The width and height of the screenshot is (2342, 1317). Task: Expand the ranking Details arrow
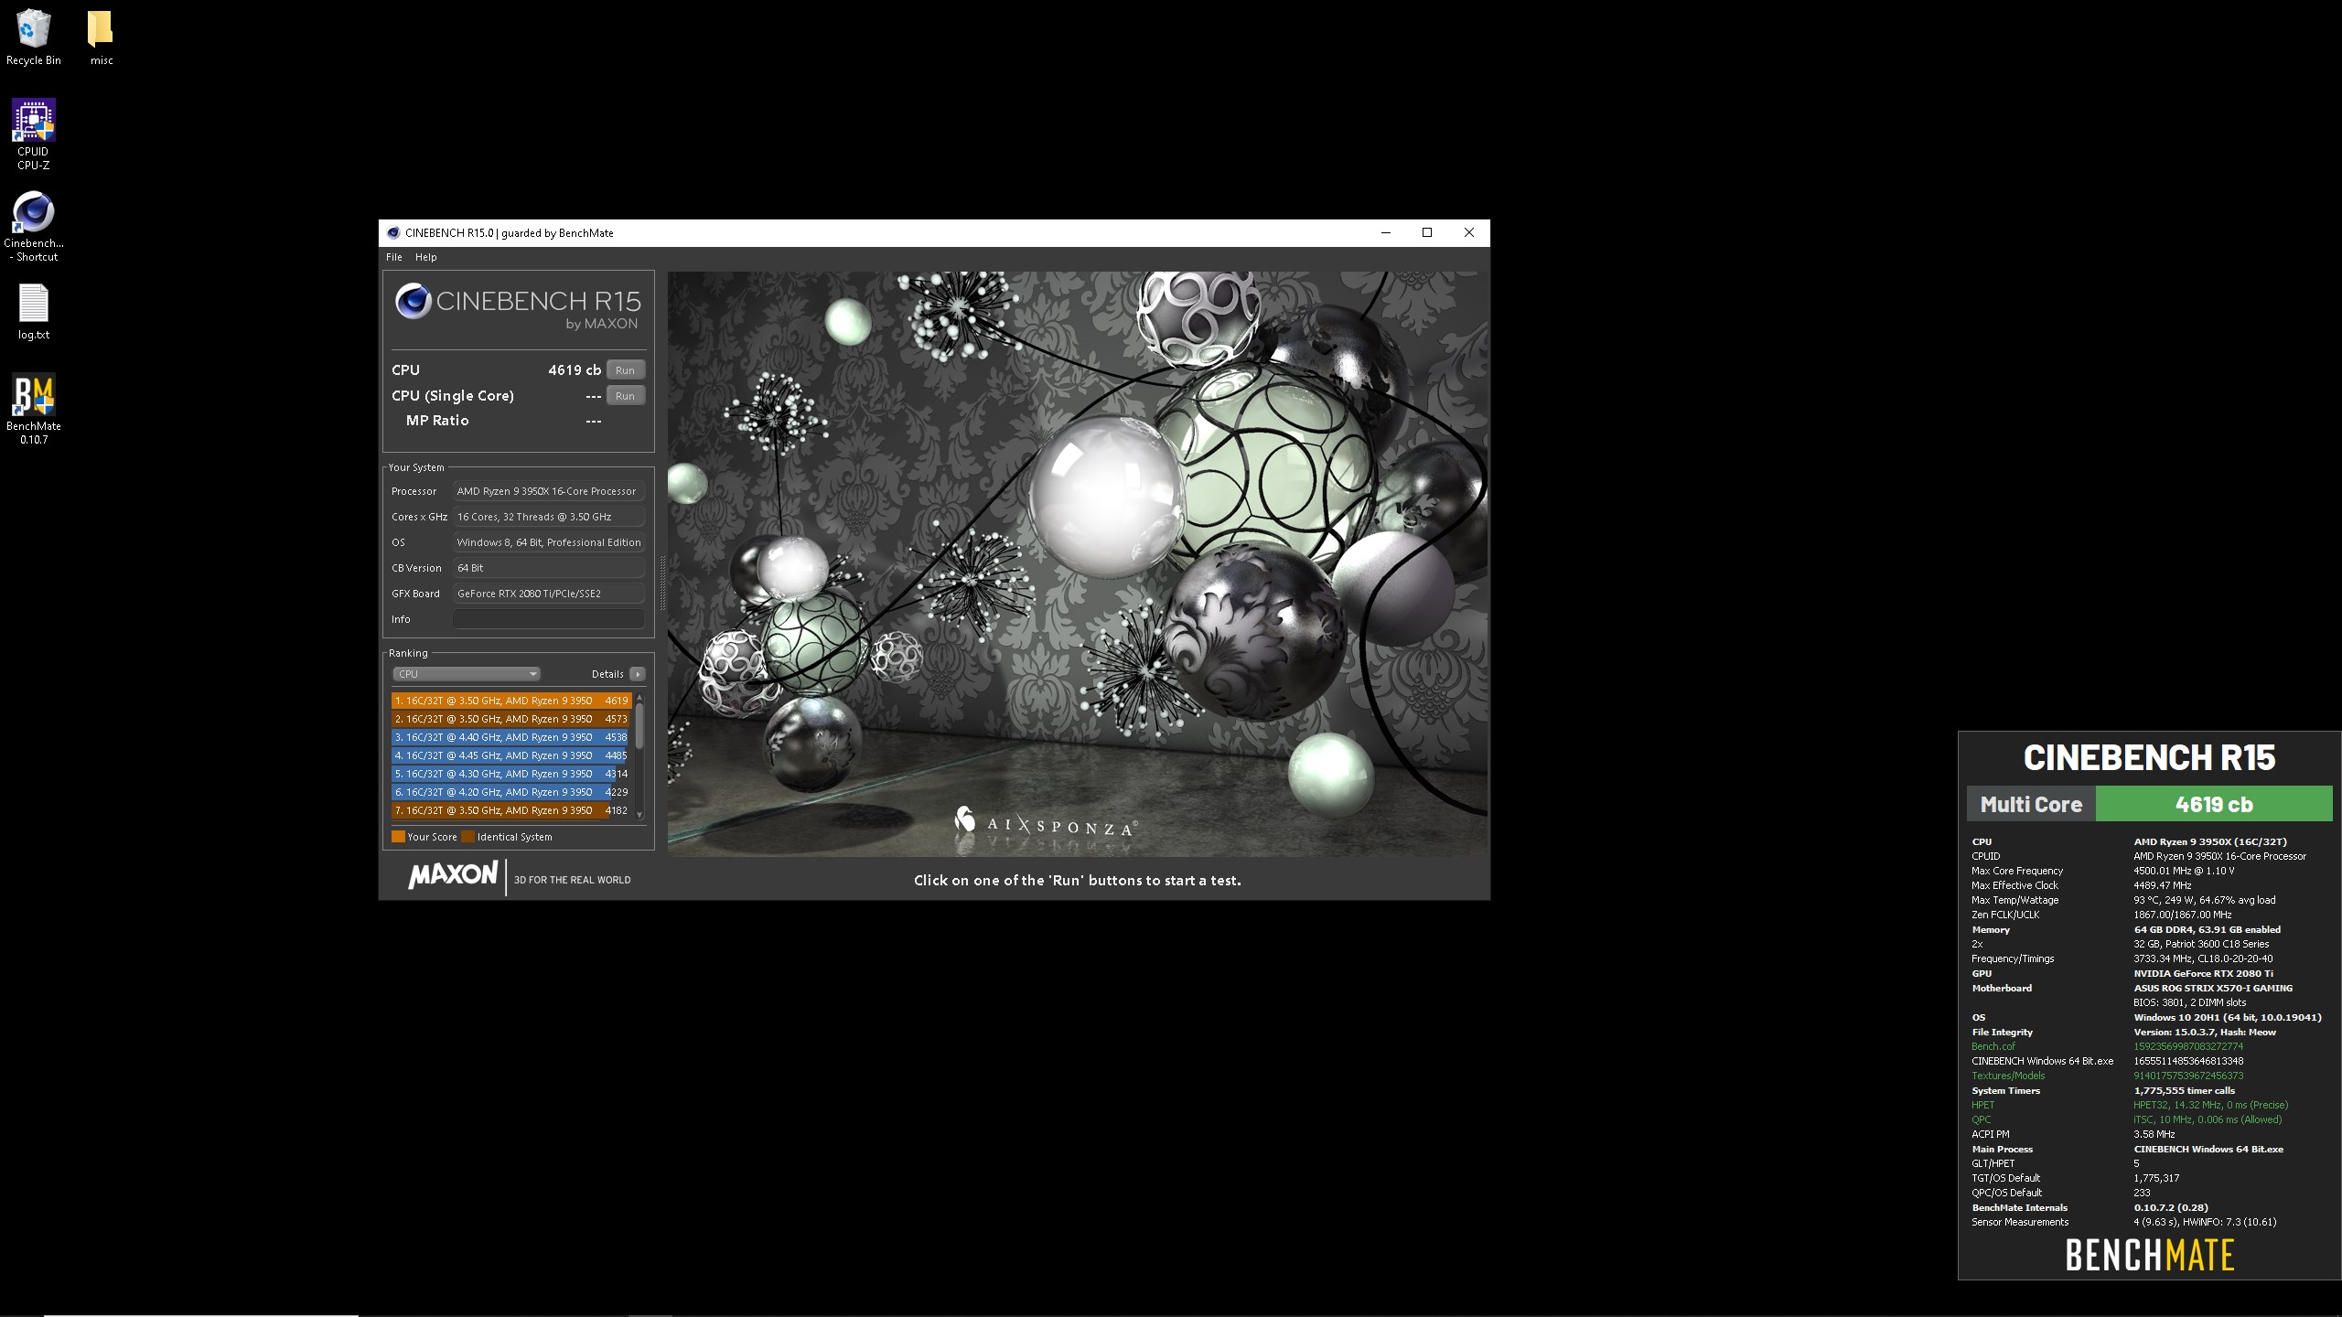pos(638,674)
